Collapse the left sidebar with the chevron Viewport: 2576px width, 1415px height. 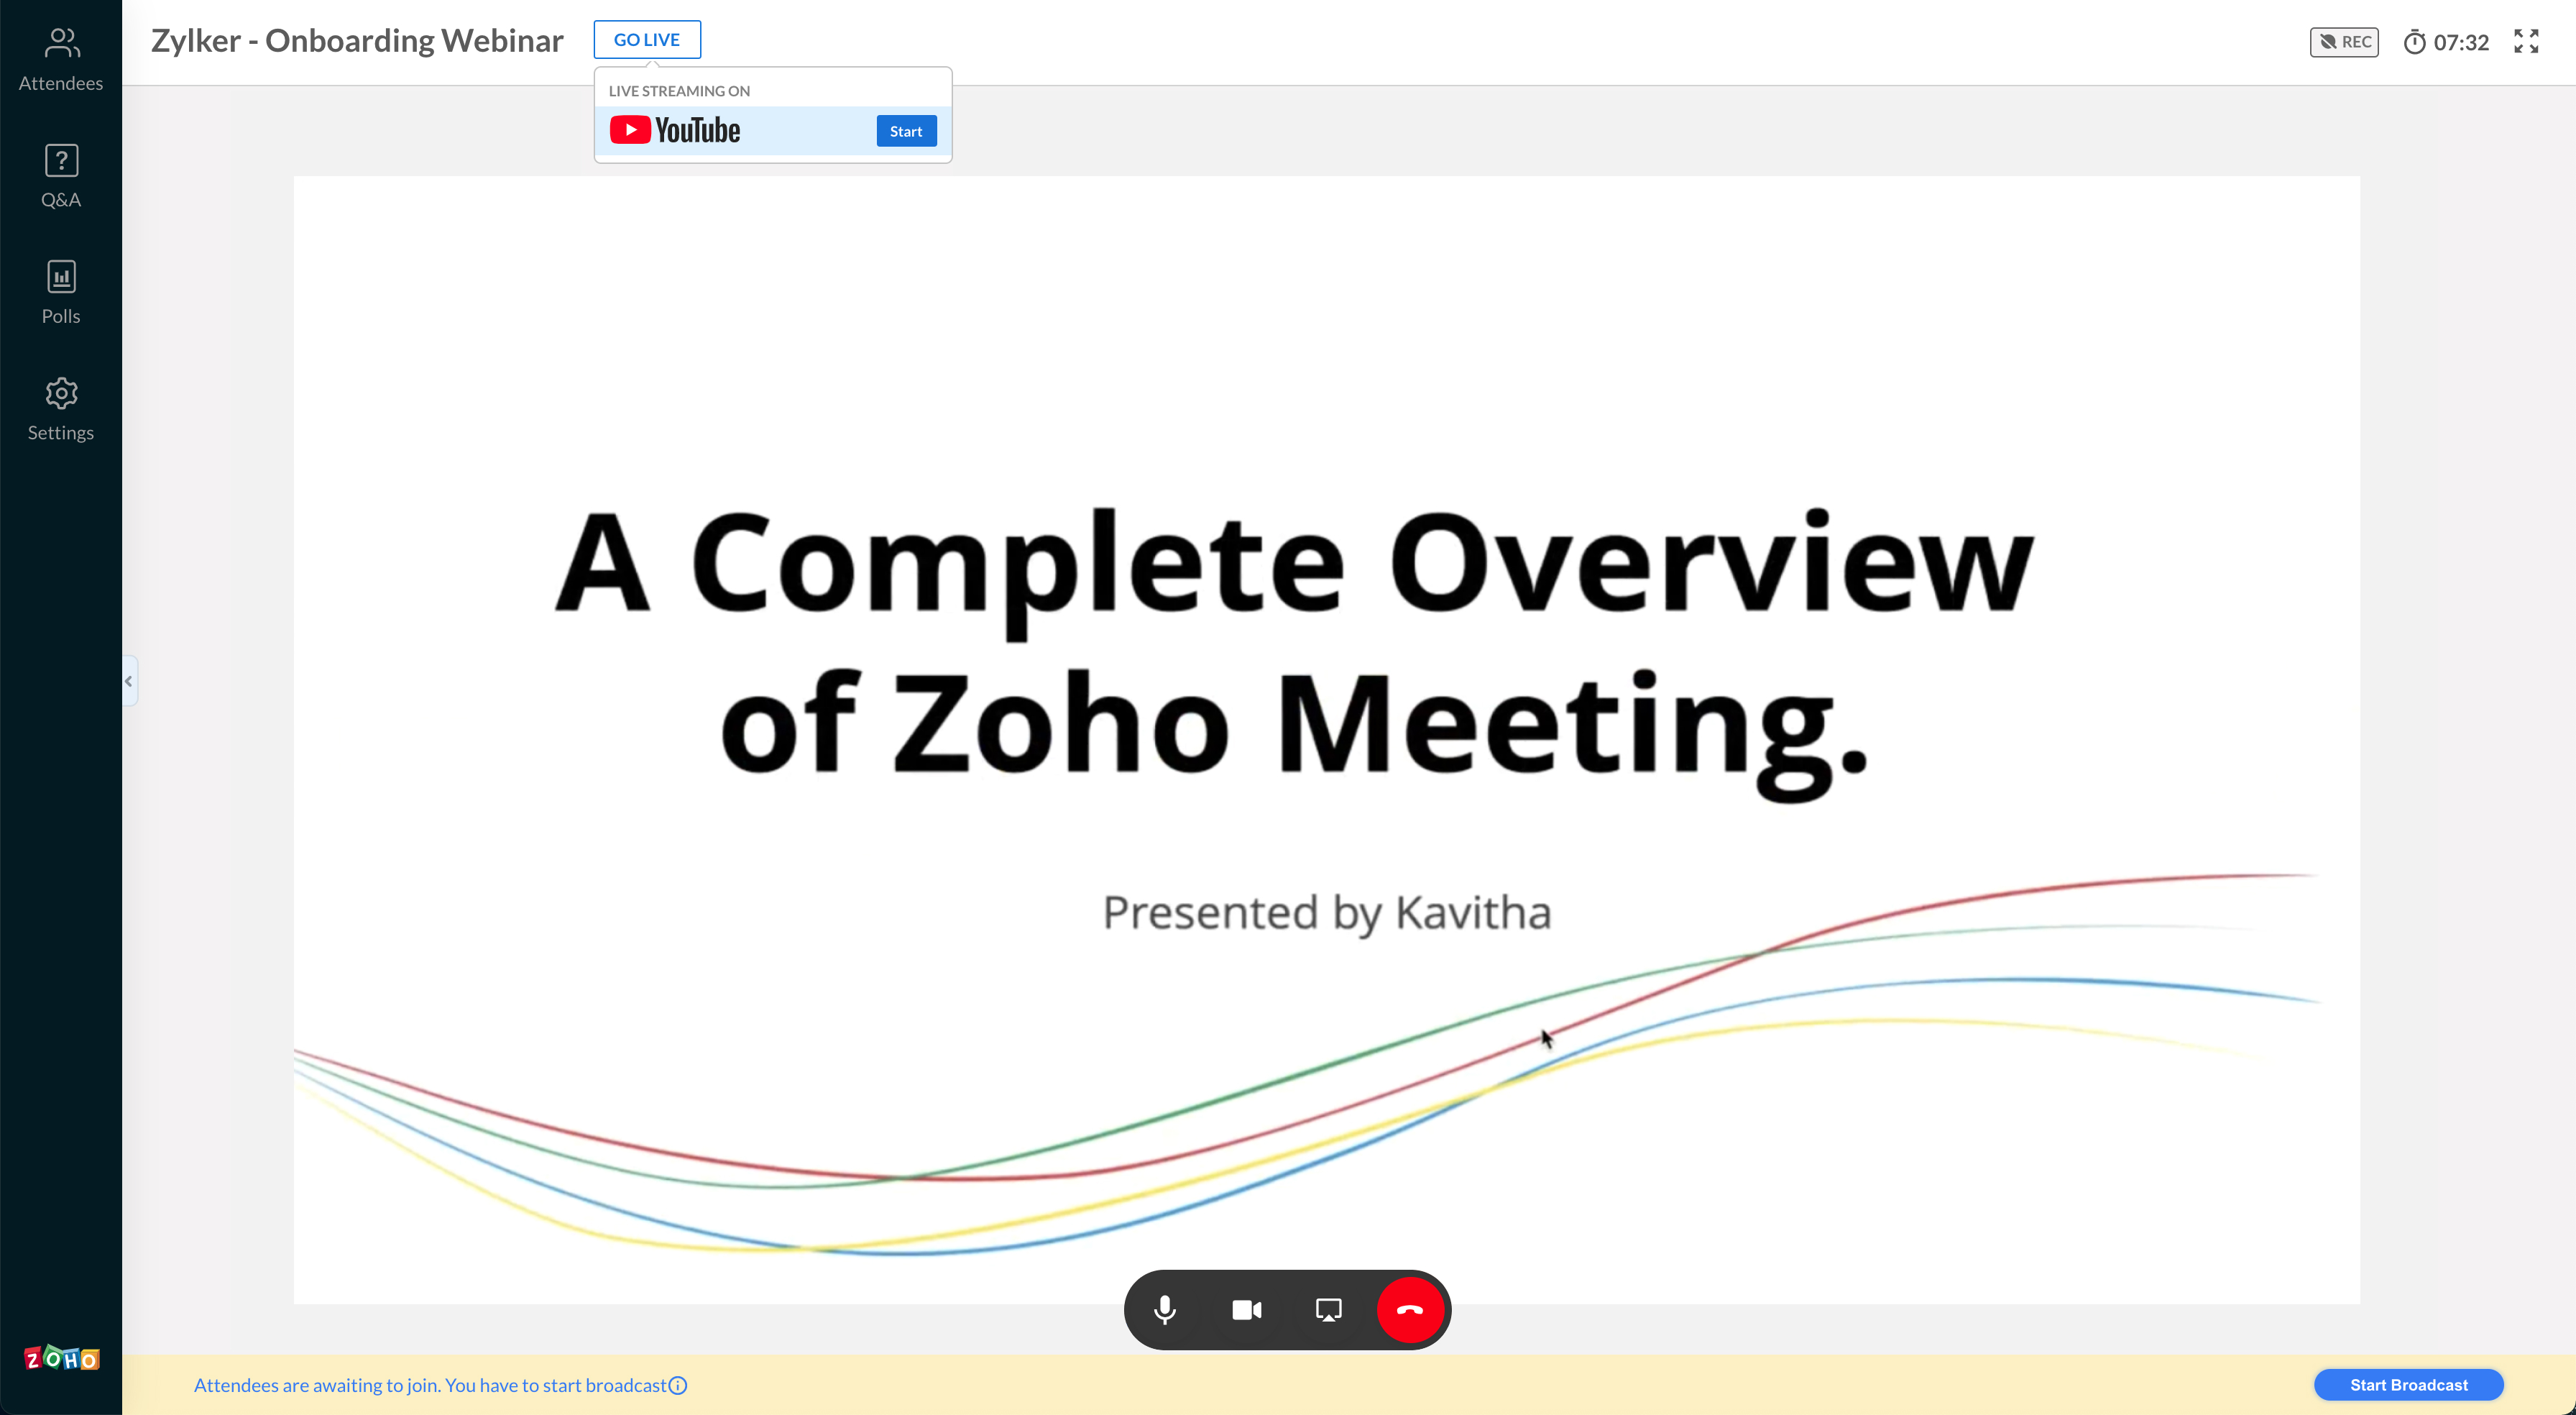pyautogui.click(x=129, y=682)
